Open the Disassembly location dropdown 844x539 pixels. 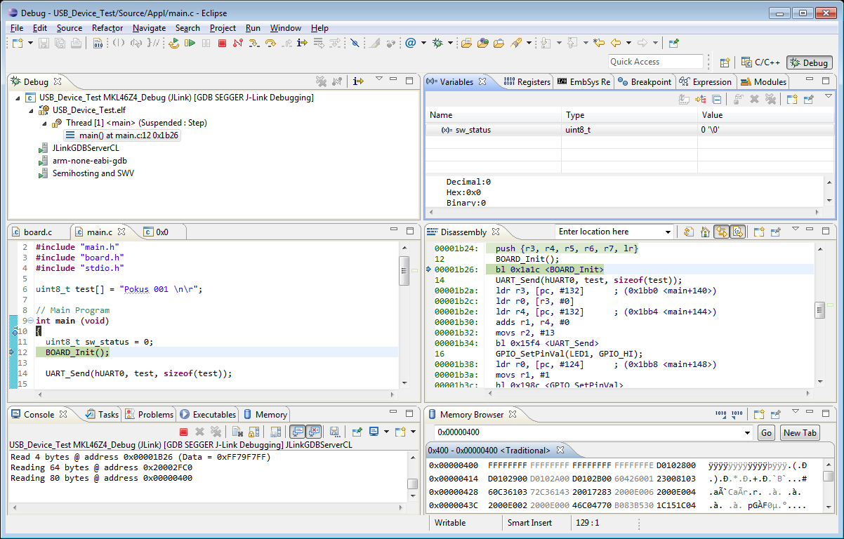(x=668, y=232)
